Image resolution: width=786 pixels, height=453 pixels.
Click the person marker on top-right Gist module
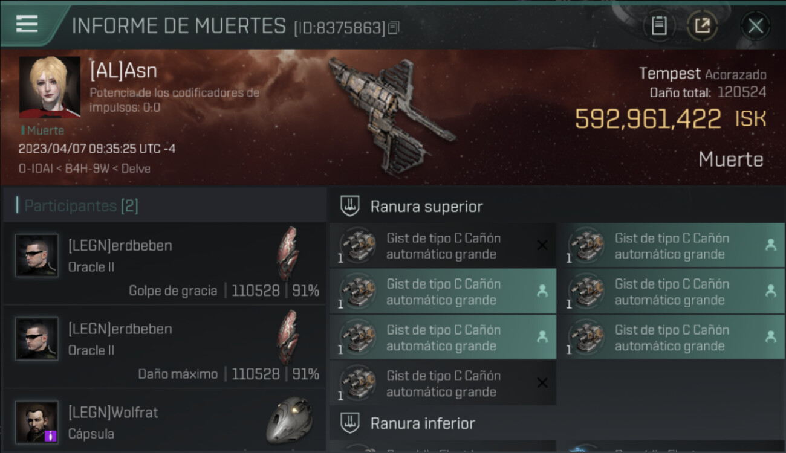tap(770, 245)
